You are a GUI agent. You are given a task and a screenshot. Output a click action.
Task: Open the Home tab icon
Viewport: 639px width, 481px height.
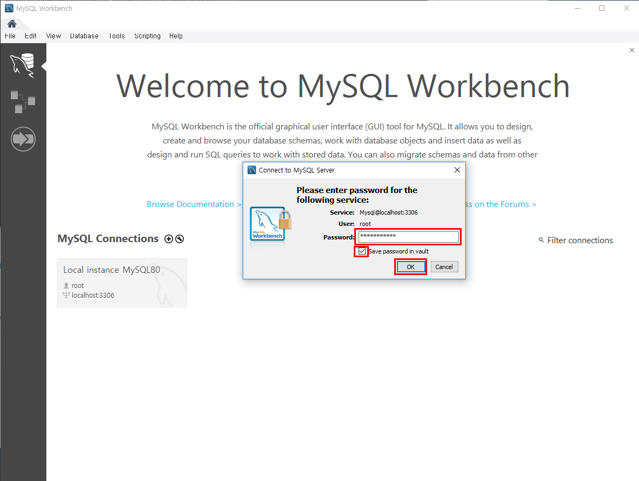click(12, 24)
